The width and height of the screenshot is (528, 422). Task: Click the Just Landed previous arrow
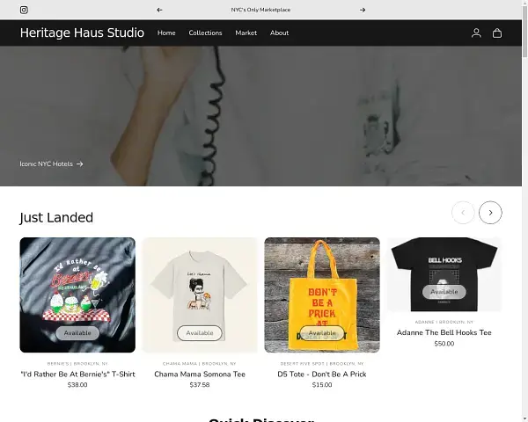pyautogui.click(x=463, y=212)
